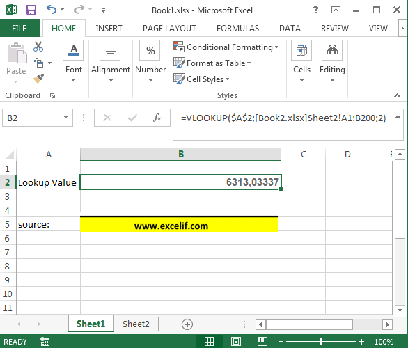Image resolution: width=408 pixels, height=348 pixels.
Task: Switch to Normal view icon
Action: [x=209, y=341]
